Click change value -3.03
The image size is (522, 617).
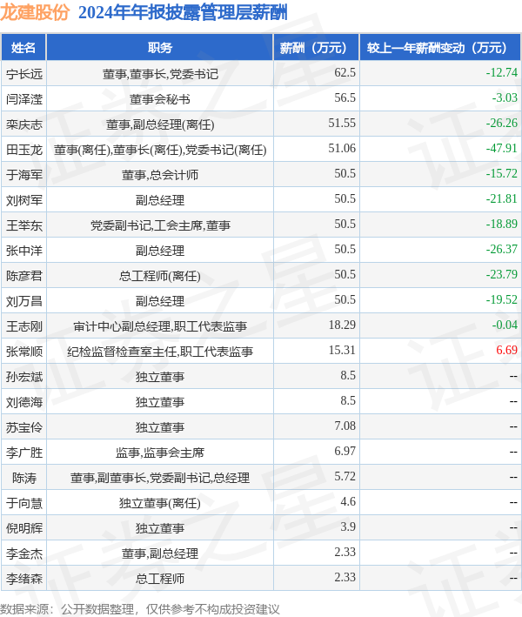click(505, 98)
